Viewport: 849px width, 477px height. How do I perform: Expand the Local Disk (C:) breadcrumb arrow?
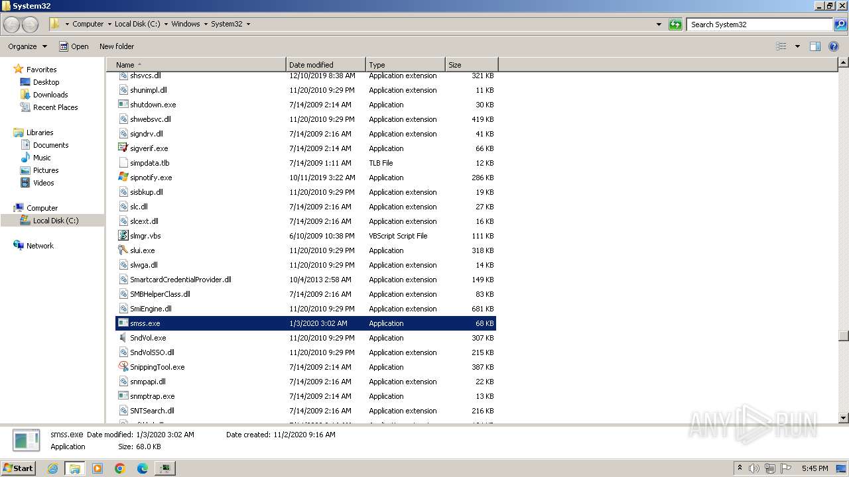tap(166, 24)
